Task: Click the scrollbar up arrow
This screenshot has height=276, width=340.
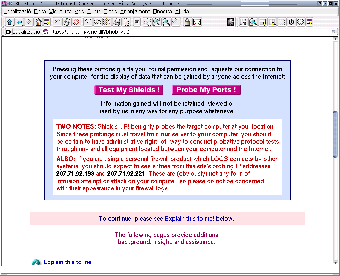Action: [x=335, y=39]
